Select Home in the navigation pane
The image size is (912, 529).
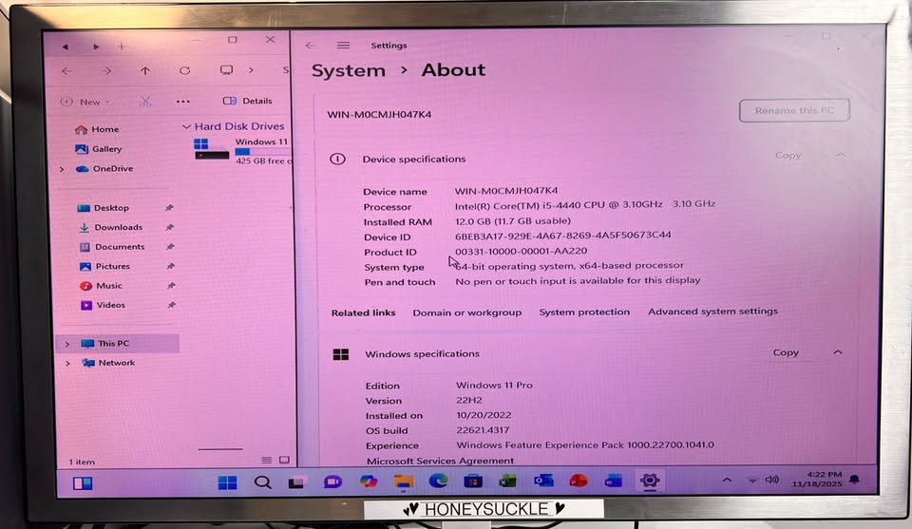coord(104,129)
